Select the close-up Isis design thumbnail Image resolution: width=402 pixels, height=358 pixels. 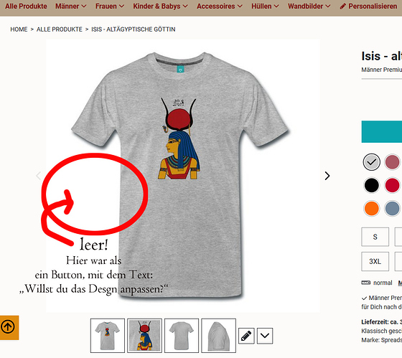pyautogui.click(x=144, y=336)
